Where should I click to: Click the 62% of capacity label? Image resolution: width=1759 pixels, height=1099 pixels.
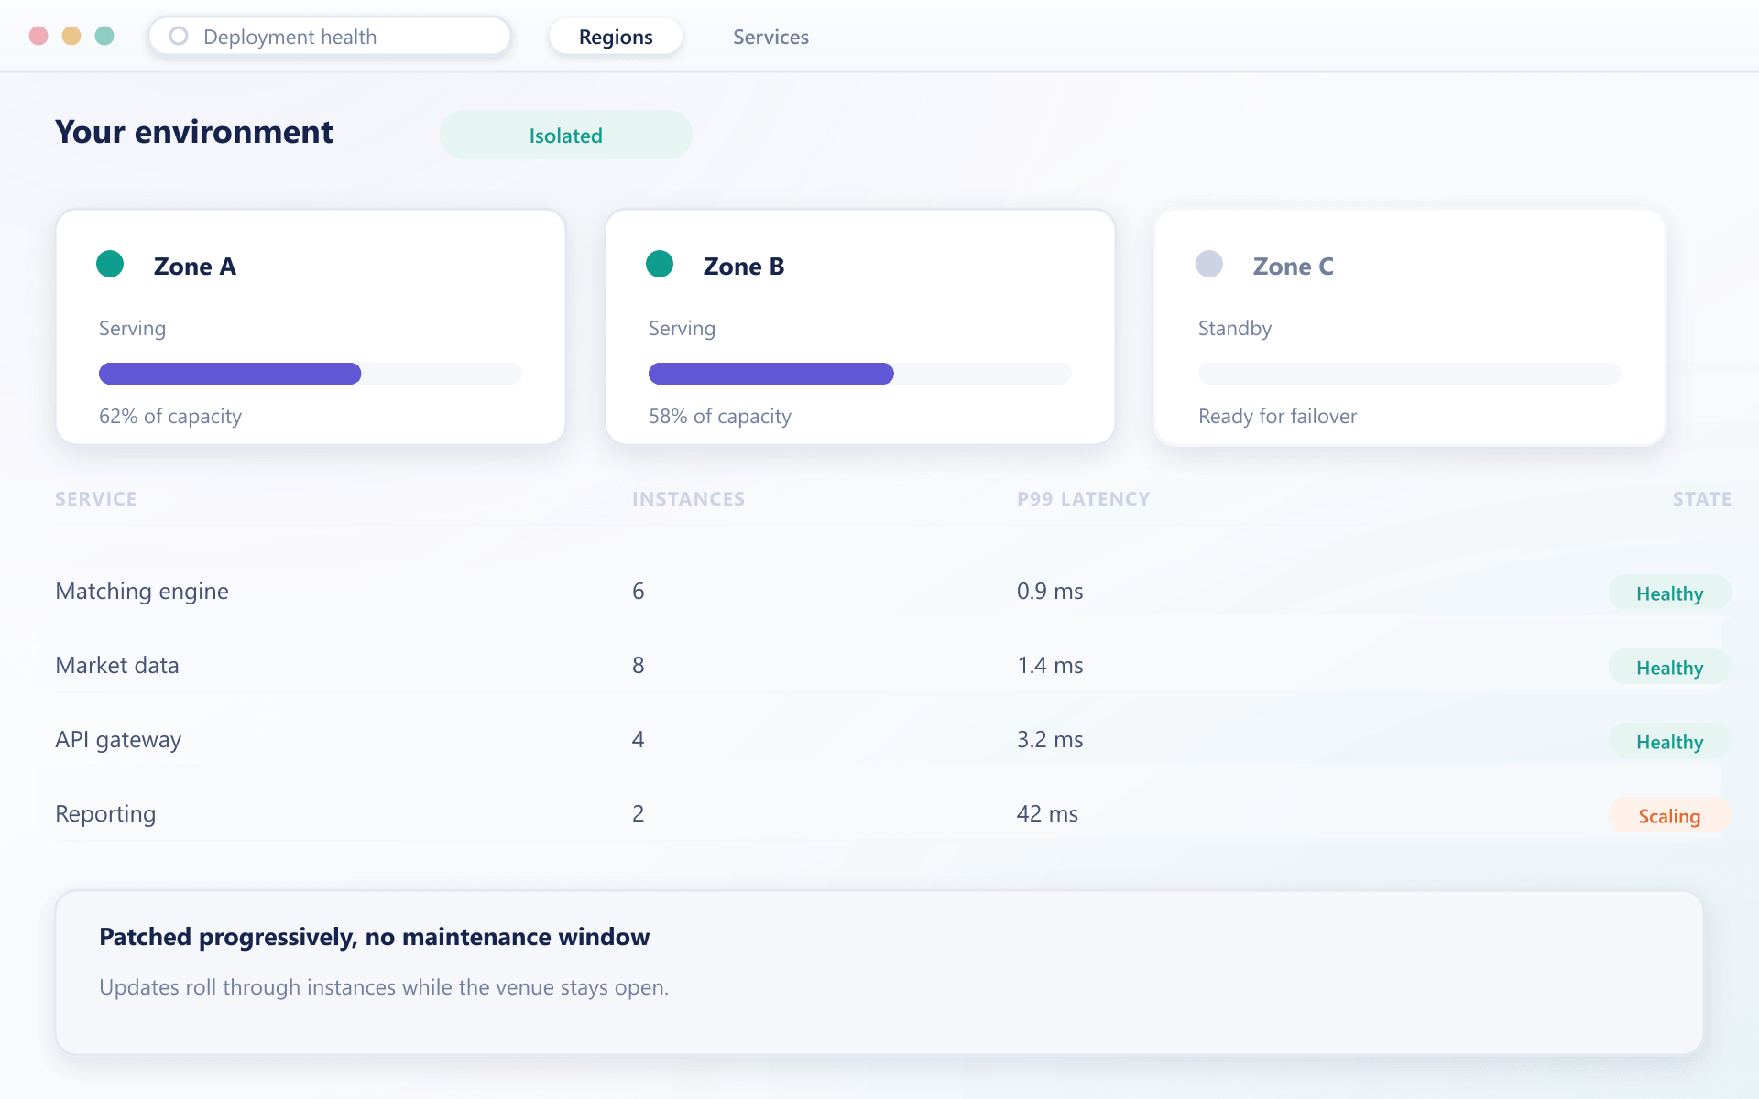point(170,417)
